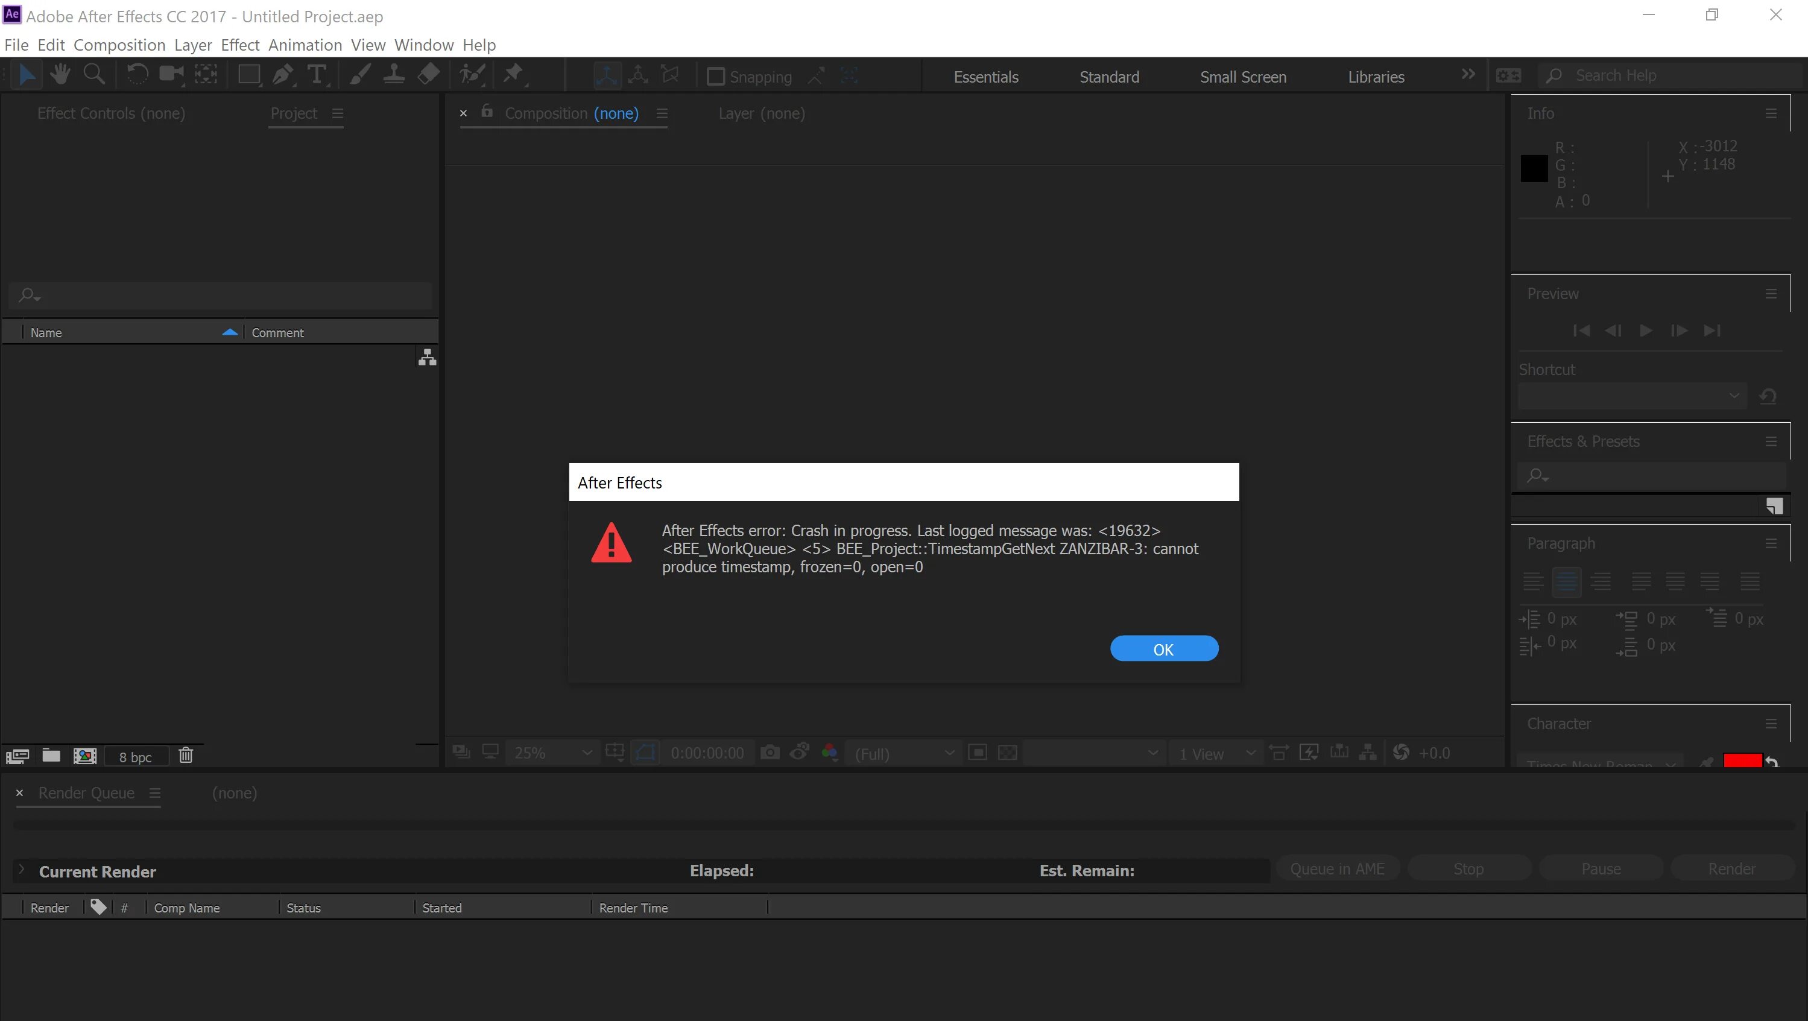
Task: Play preview with the Play button
Action: click(1645, 330)
